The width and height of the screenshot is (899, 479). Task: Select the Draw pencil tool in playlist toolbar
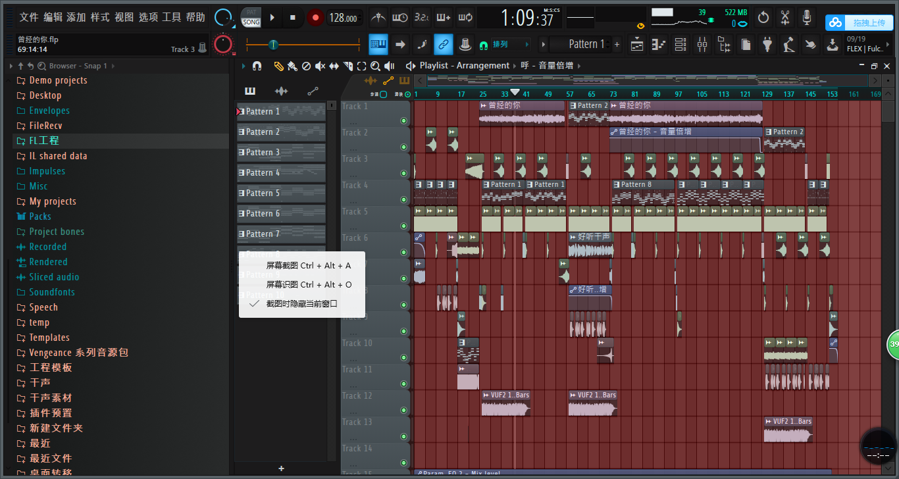[278, 66]
